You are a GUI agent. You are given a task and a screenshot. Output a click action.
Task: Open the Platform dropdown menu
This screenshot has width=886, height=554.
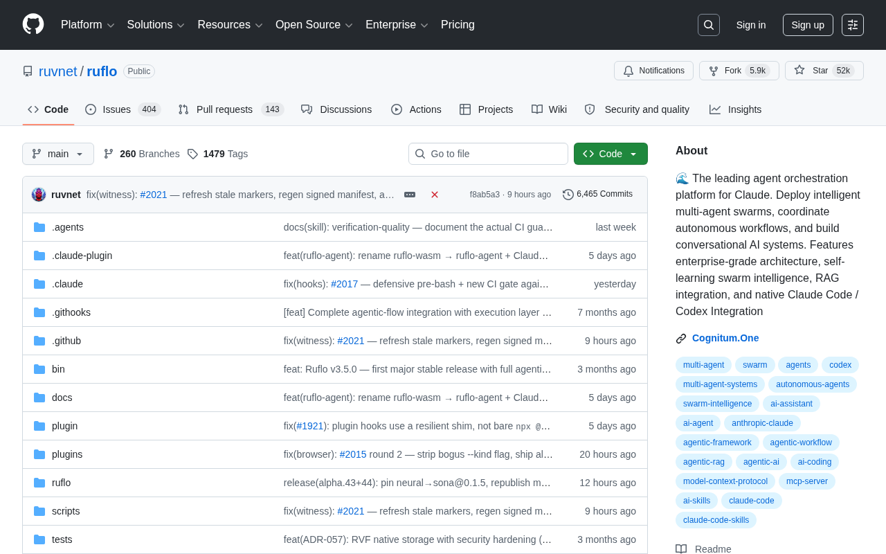88,25
